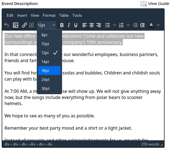Open the Format menu
Image resolution: width=171 pixels, height=150 pixels.
[49, 15]
